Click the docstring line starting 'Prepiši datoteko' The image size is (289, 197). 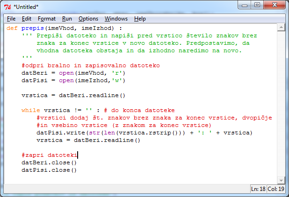tap(147, 35)
